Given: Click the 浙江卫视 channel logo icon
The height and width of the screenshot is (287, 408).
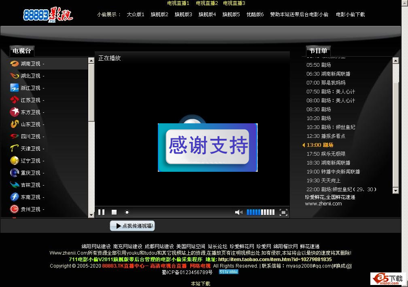Looking at the screenshot, I should (14, 88).
